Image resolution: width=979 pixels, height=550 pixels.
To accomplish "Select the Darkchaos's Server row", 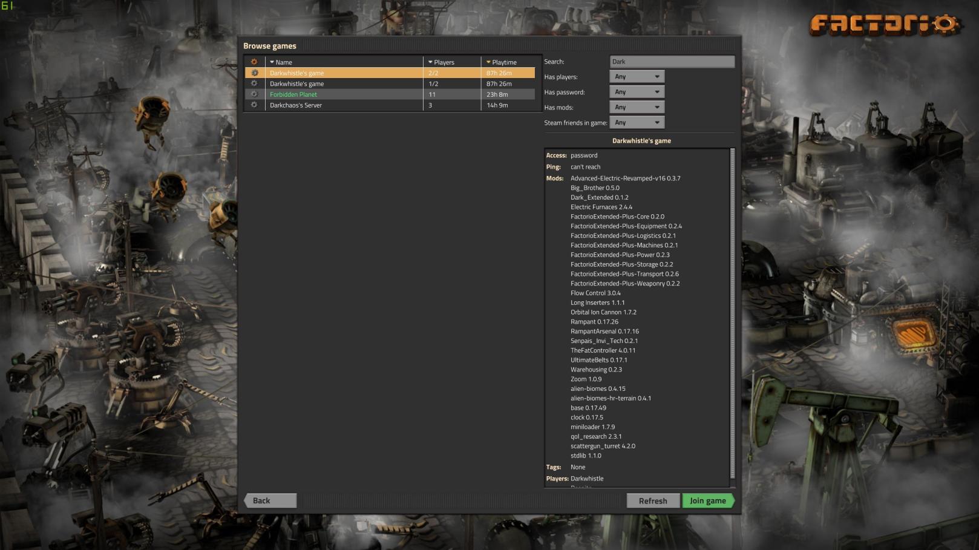I will pos(390,105).
